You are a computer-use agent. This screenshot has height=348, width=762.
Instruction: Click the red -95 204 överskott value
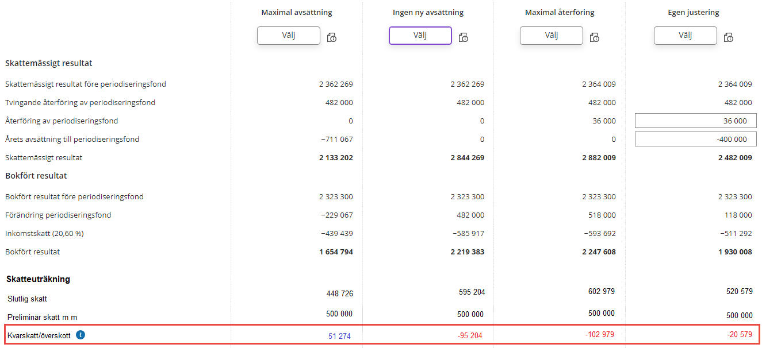[470, 336]
